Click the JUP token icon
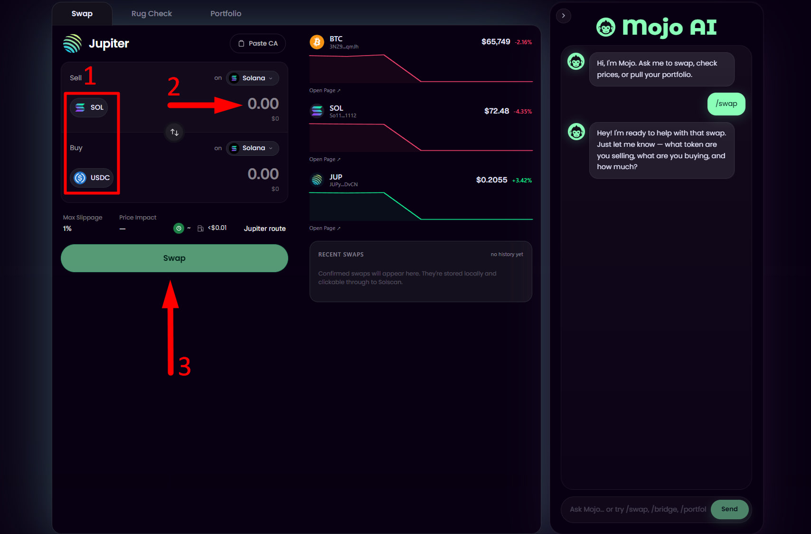This screenshot has width=811, height=534. pyautogui.click(x=317, y=180)
